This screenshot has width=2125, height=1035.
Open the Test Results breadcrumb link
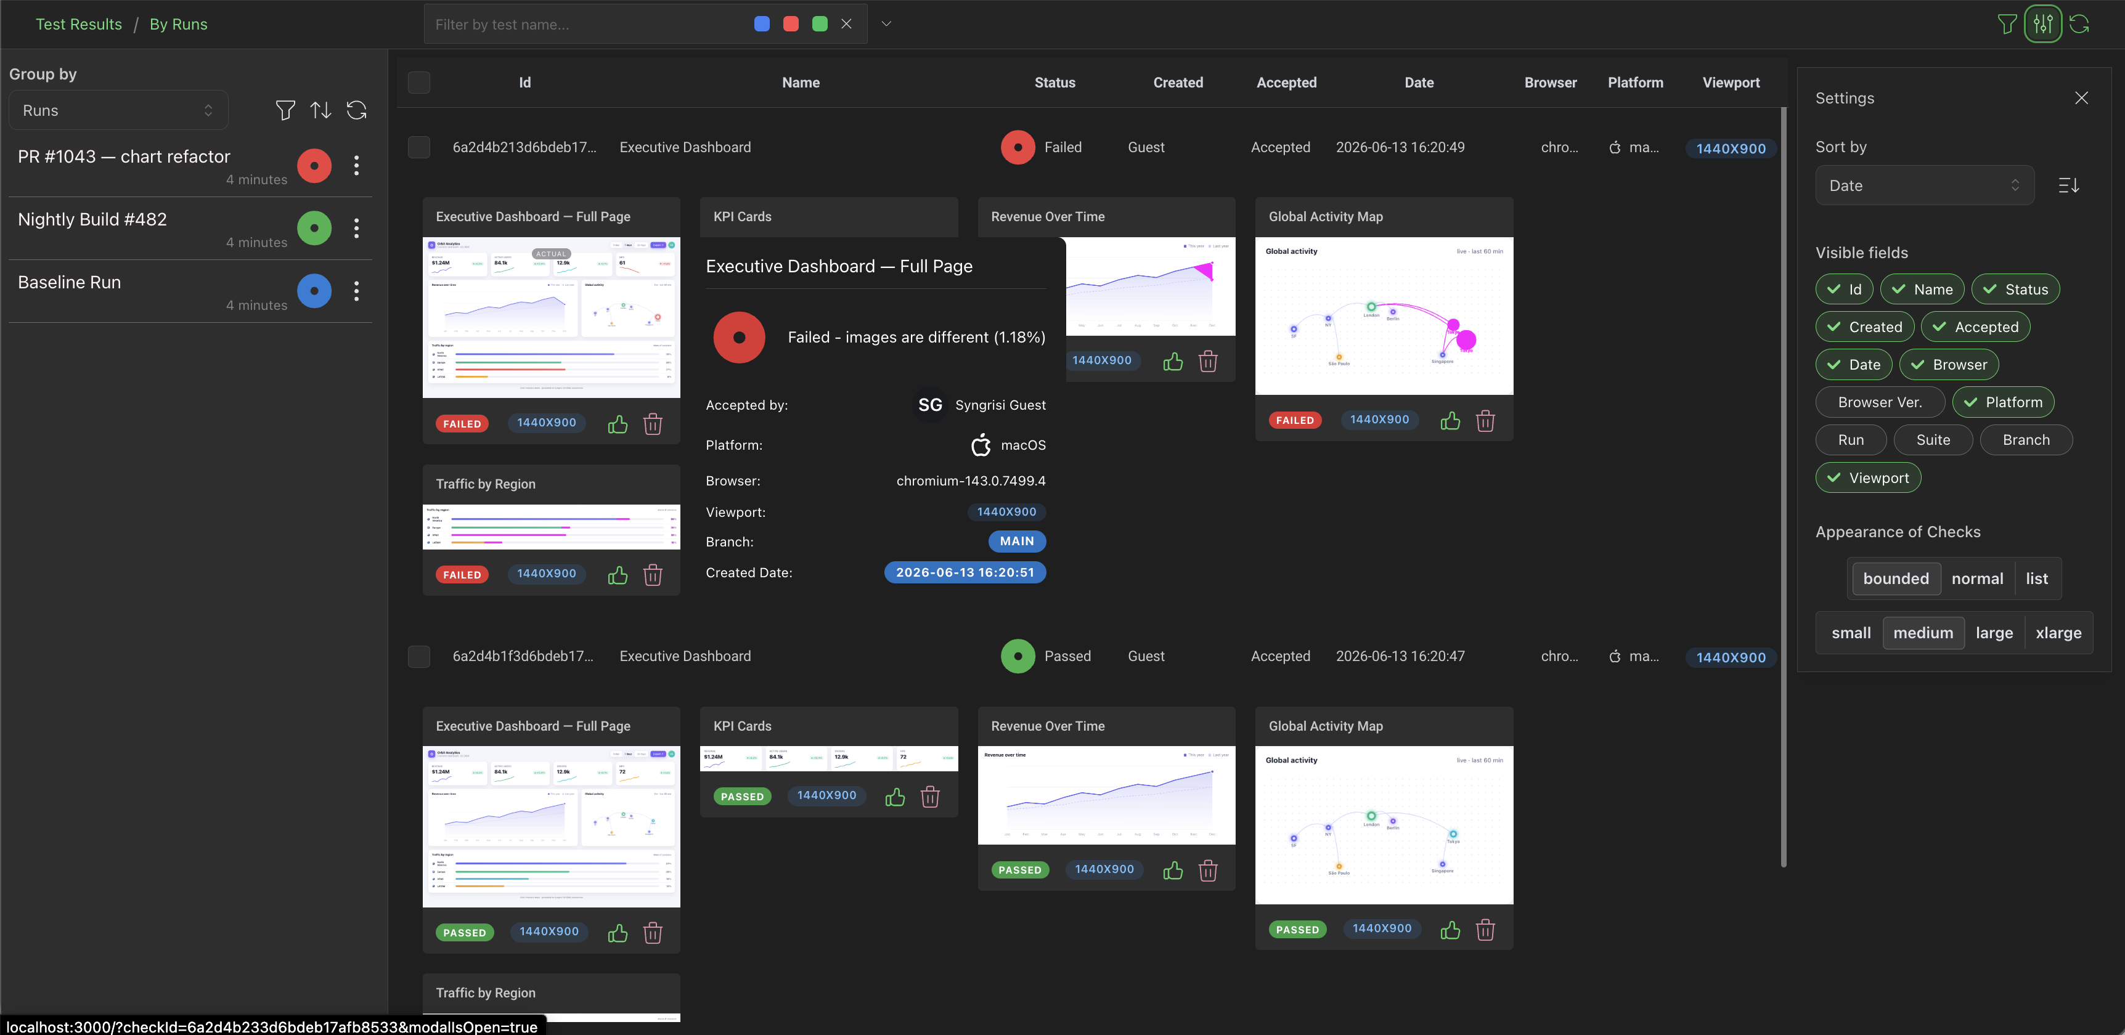tap(78, 24)
